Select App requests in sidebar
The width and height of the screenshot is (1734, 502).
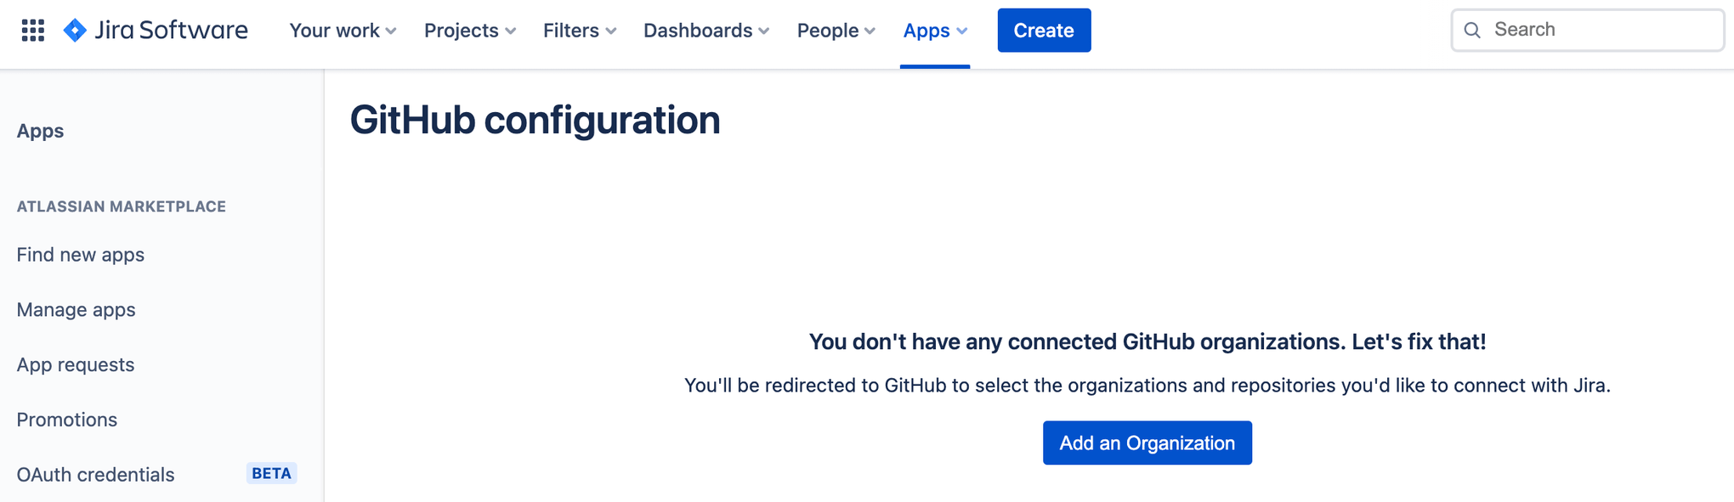76,365
